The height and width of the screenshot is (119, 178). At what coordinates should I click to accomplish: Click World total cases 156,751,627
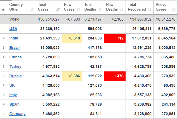(x=49, y=19)
